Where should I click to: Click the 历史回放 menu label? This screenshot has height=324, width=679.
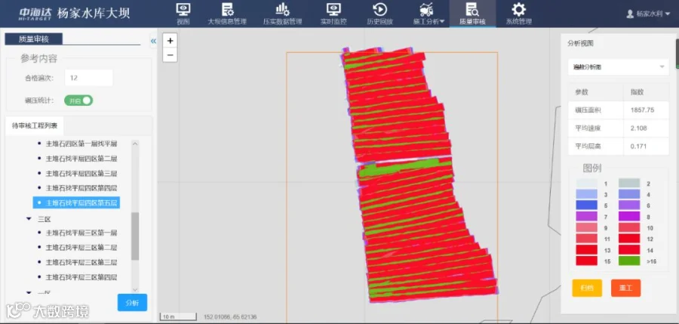tap(379, 22)
